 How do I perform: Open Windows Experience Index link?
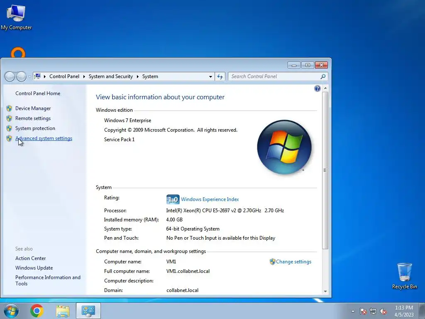pyautogui.click(x=210, y=199)
